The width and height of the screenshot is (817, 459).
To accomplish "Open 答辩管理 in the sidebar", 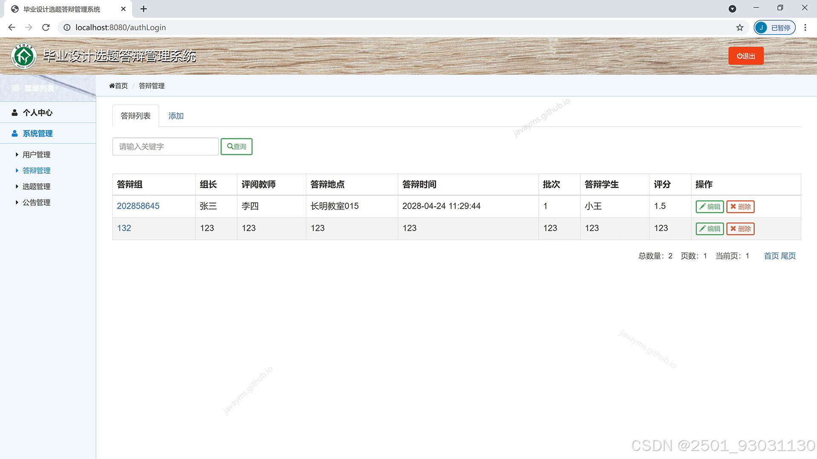I will pos(36,171).
